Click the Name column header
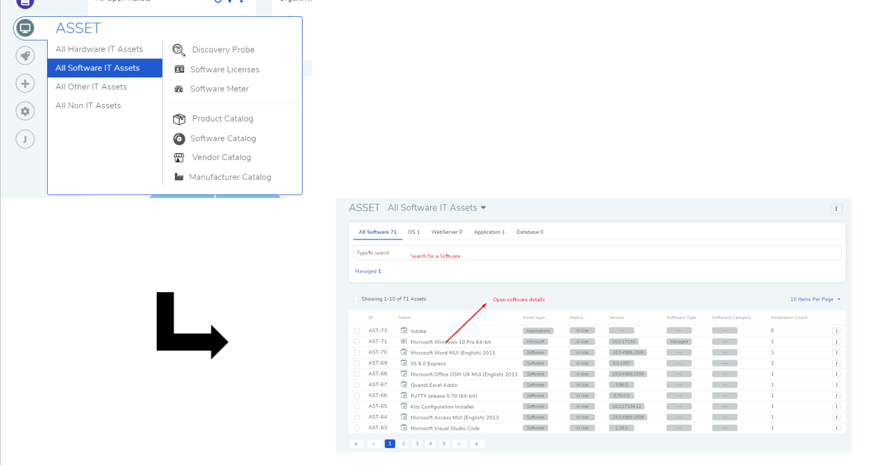The height and width of the screenshot is (465, 874). (x=405, y=317)
